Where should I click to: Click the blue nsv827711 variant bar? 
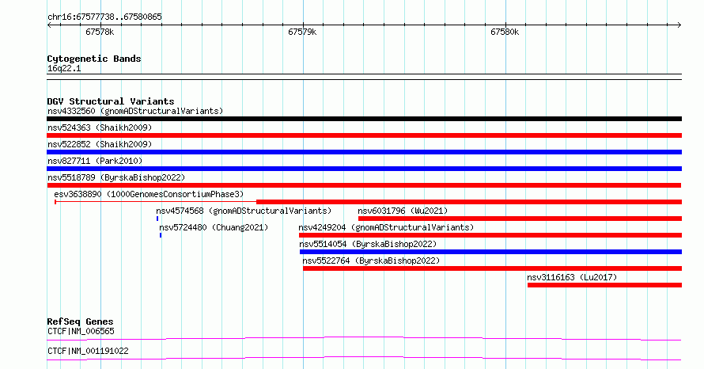tap(364, 169)
